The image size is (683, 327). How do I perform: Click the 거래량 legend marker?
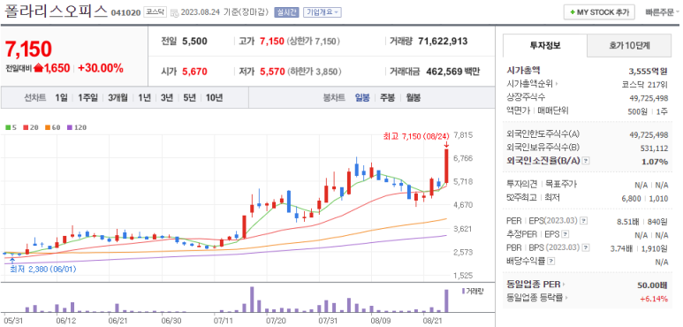[463, 291]
